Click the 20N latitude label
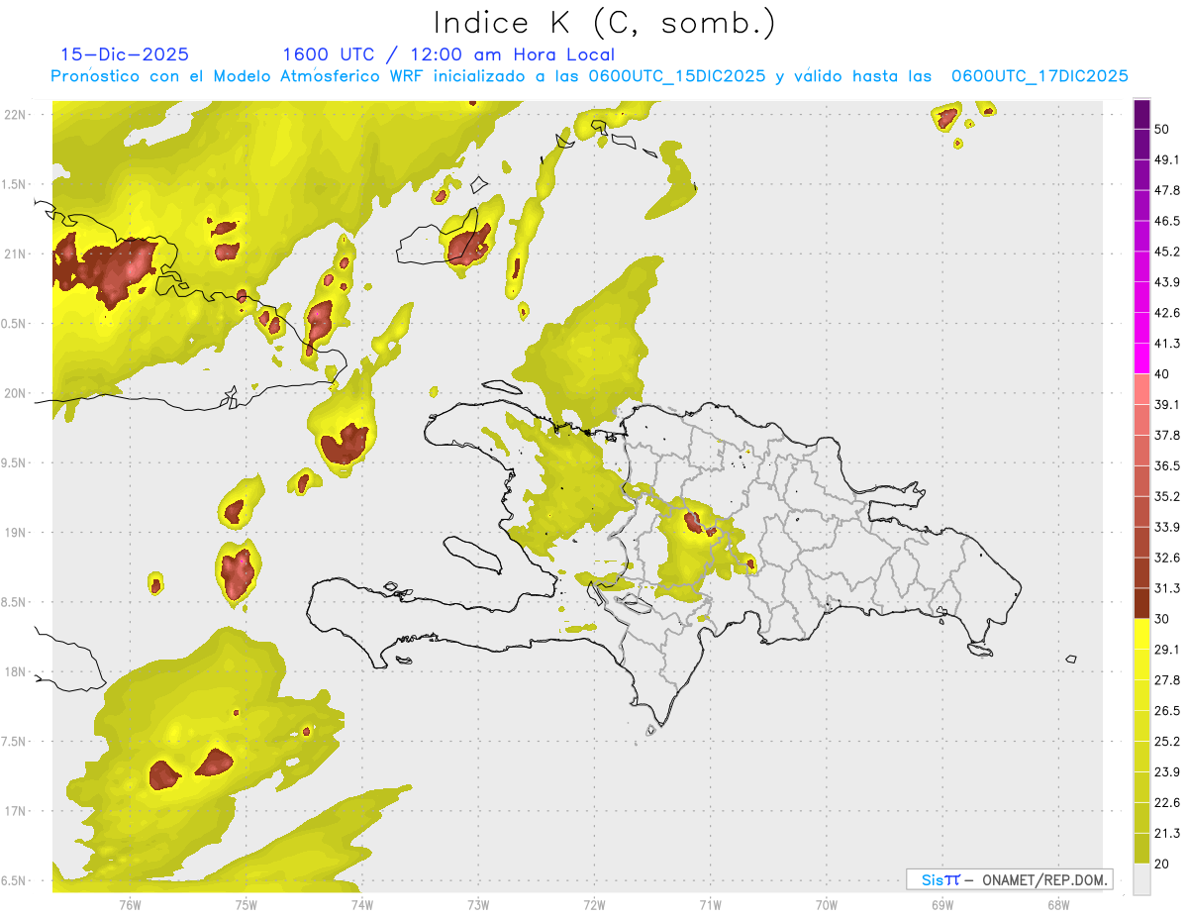The height and width of the screenshot is (918, 1188). coord(15,393)
